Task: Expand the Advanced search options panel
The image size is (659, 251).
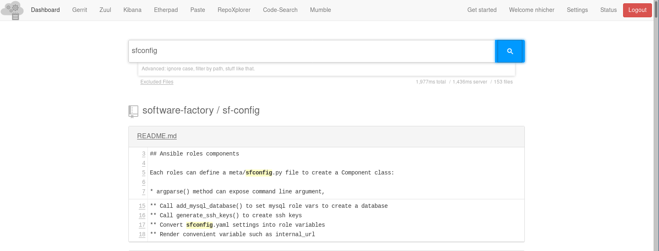Action: click(x=198, y=69)
